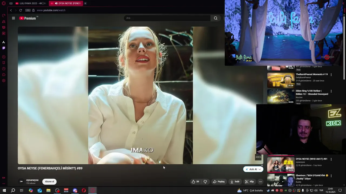Viewport: 346px width, 194px height.
Task: Open the oysaneyse channel avatar
Action: pos(21,181)
